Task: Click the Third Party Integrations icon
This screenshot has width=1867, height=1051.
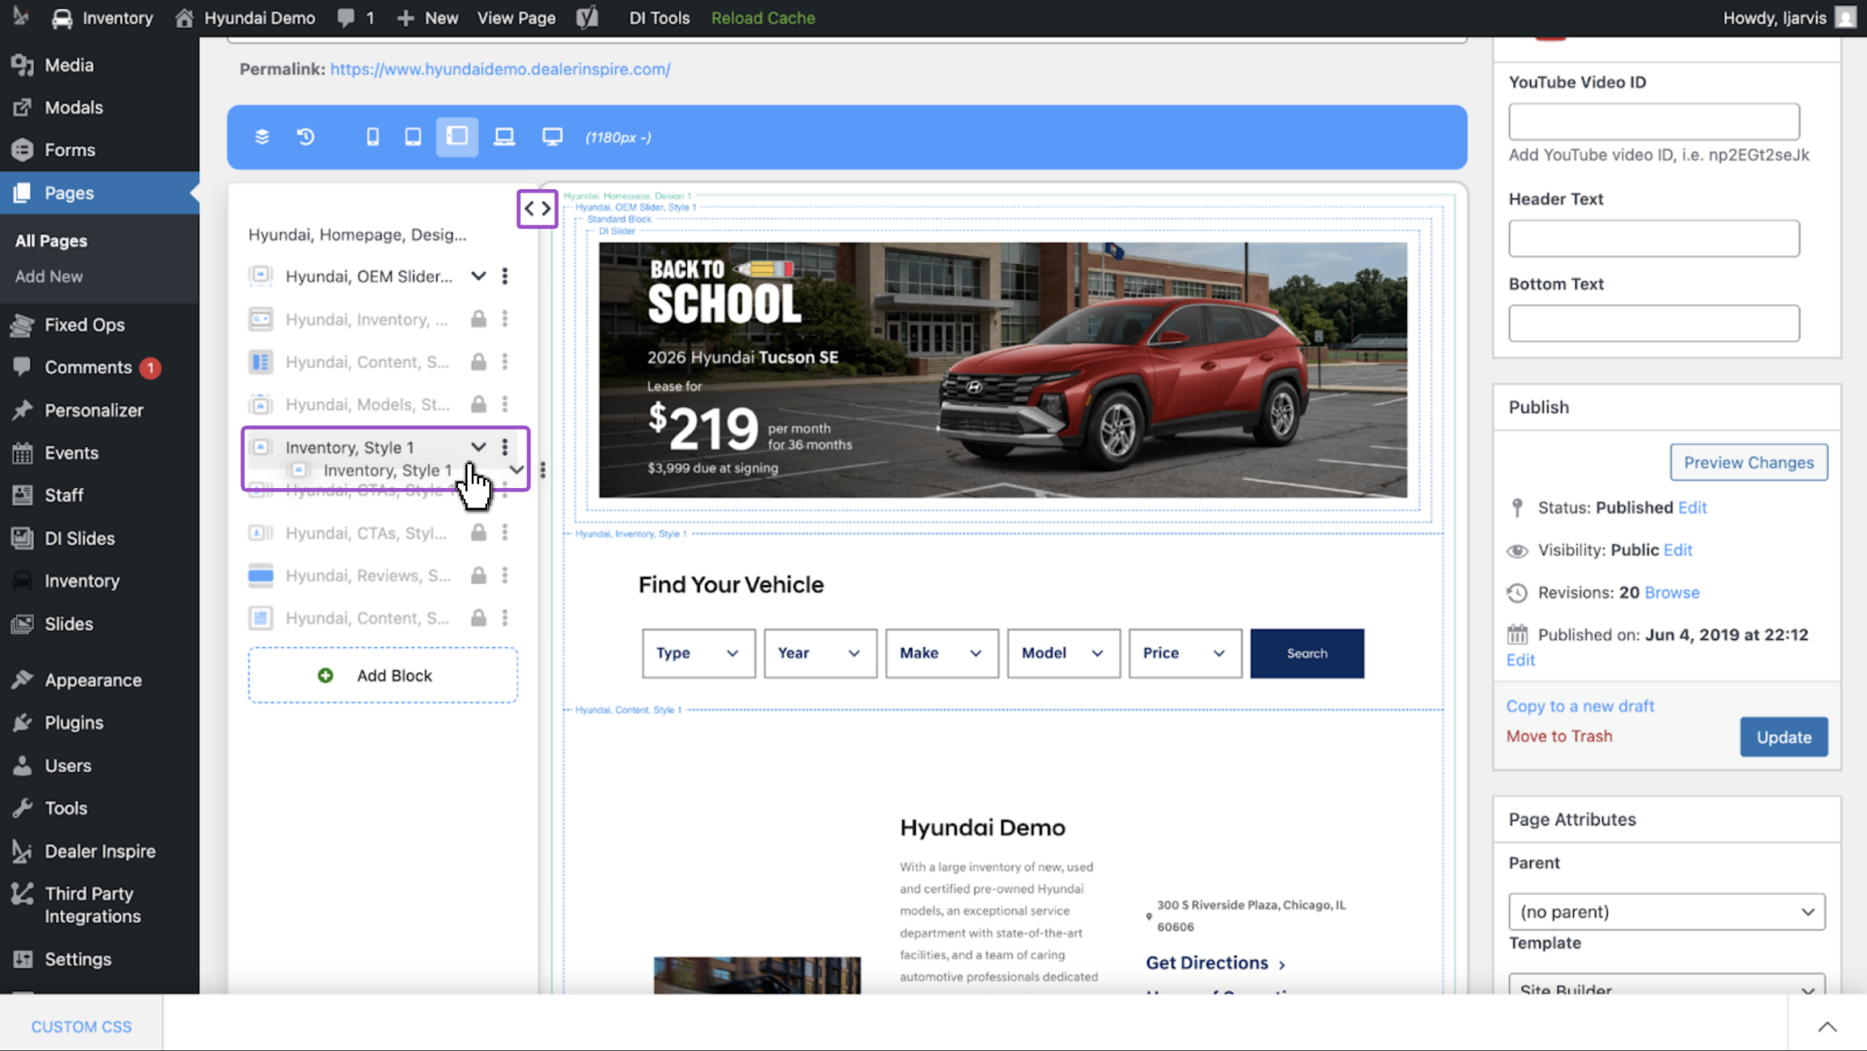Action: 23,893
